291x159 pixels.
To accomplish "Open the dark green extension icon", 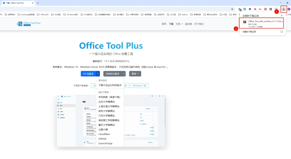I will (271, 9).
